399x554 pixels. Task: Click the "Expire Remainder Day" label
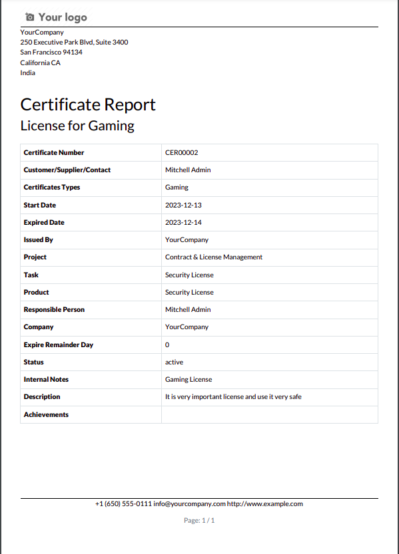pyautogui.click(x=59, y=345)
